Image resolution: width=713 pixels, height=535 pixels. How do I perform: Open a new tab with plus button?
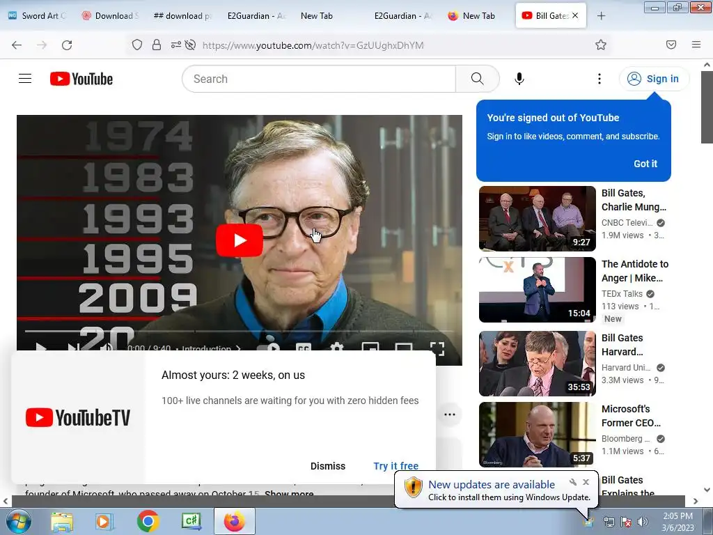(x=601, y=16)
